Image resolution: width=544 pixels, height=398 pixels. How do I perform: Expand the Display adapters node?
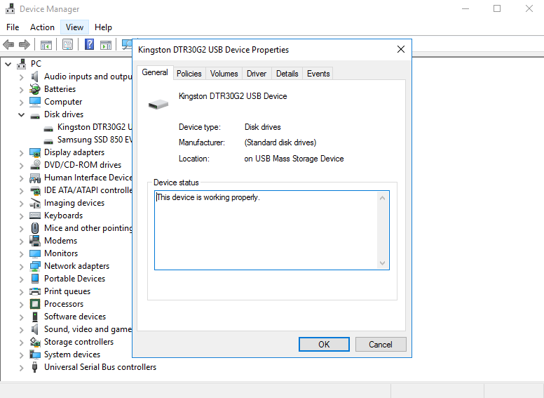(22, 153)
